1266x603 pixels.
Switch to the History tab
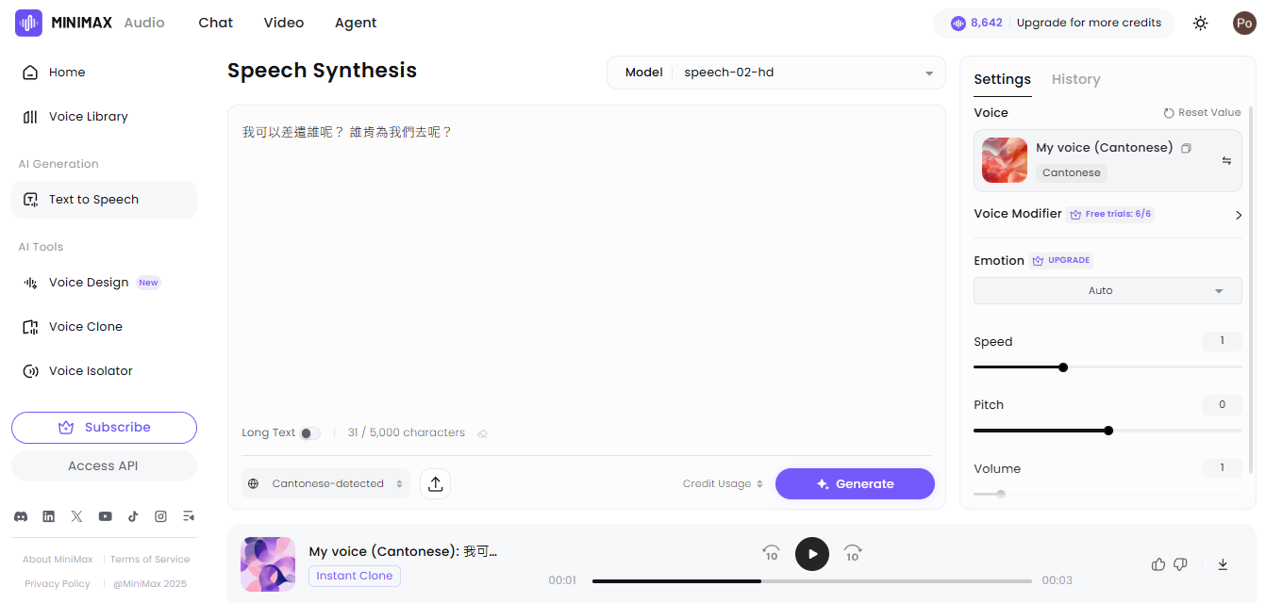[1075, 79]
